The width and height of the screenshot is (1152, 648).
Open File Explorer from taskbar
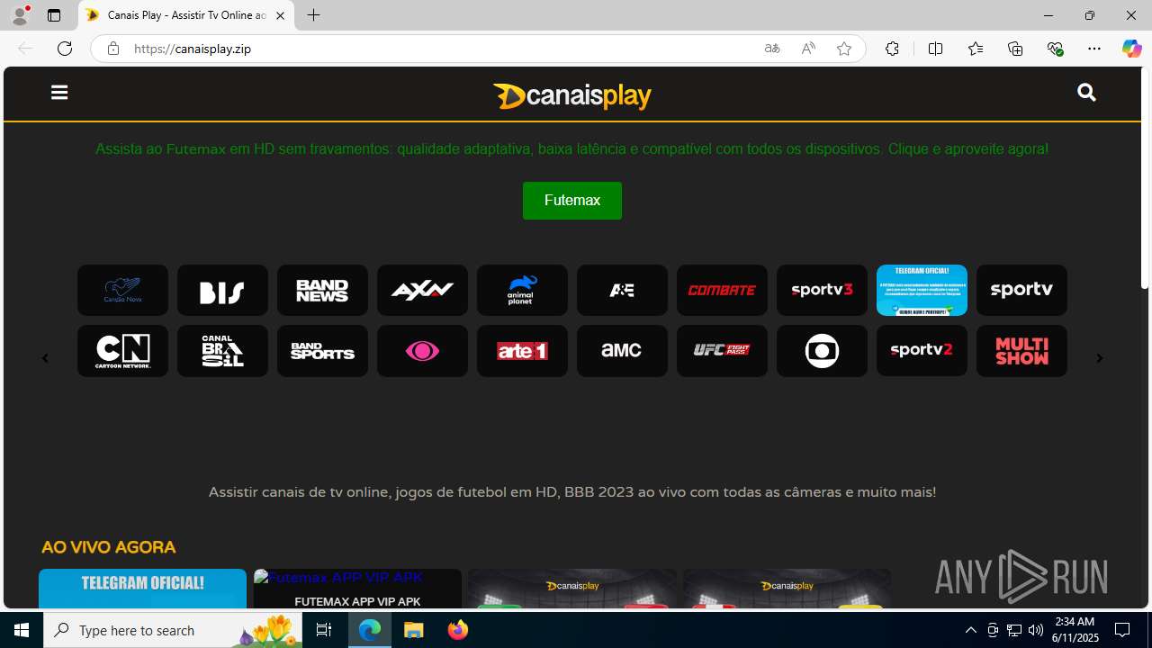414,630
